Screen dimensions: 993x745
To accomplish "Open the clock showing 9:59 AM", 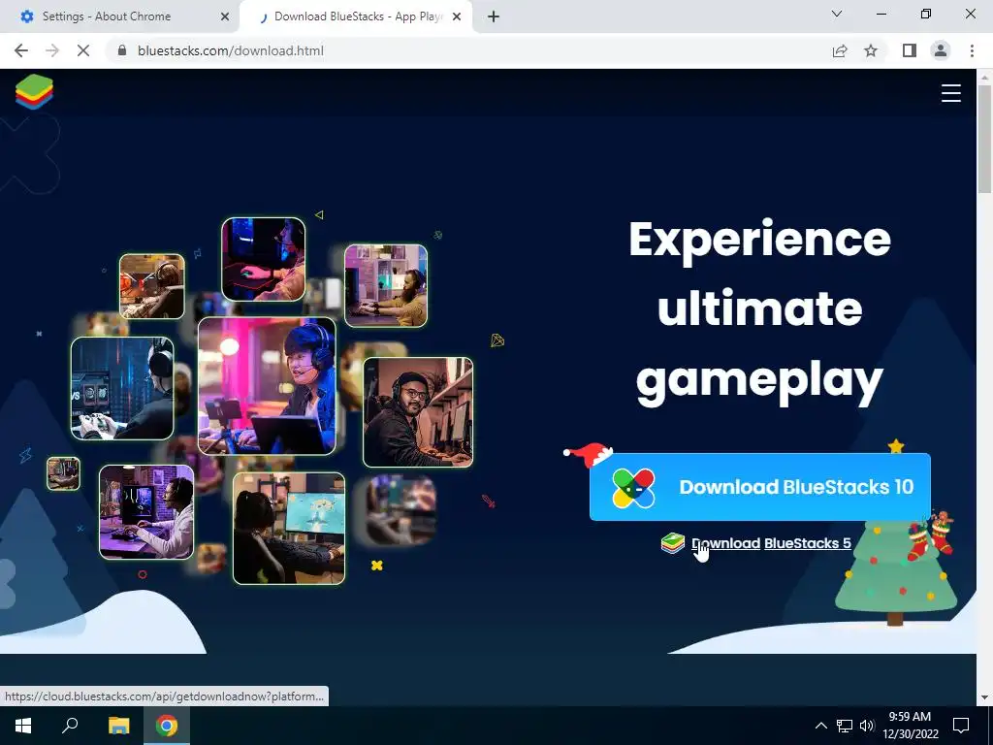I will [x=910, y=726].
